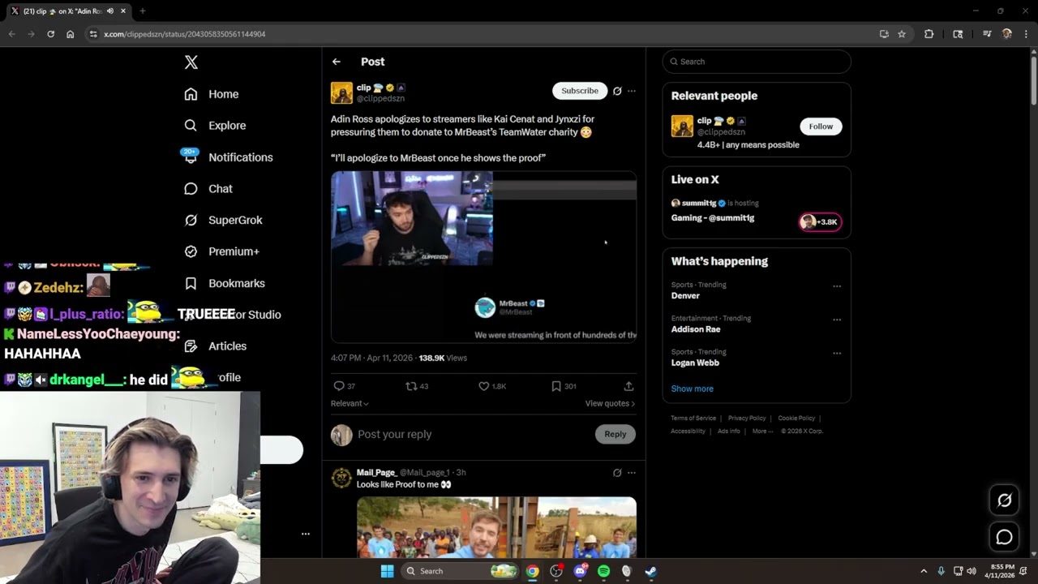The height and width of the screenshot is (584, 1038).
Task: Click the post's 4:07 PM timestamp
Action: pos(372,358)
